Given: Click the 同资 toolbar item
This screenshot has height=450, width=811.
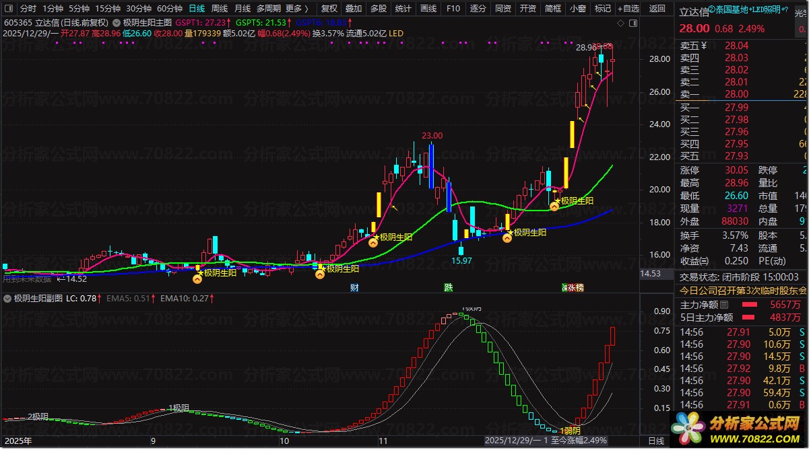Looking at the screenshot, I should 503,9.
